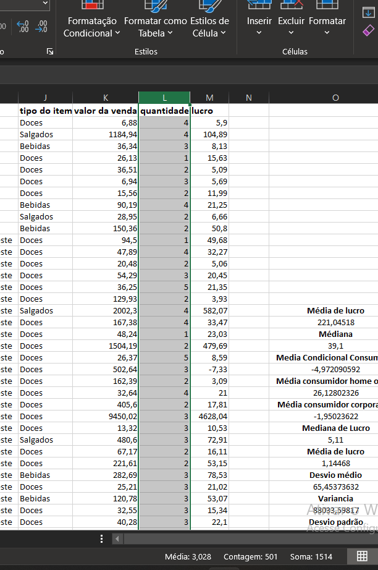Select column N header
Image resolution: width=378 pixels, height=570 pixels.
click(249, 98)
